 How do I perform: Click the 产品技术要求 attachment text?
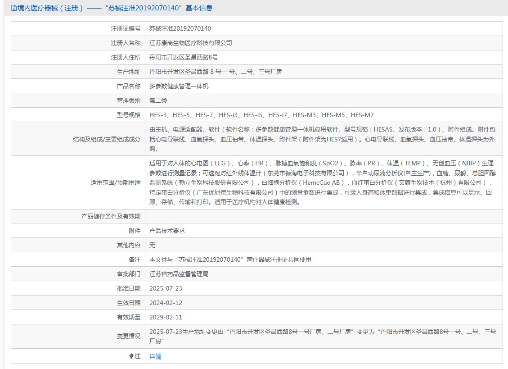pos(167,231)
